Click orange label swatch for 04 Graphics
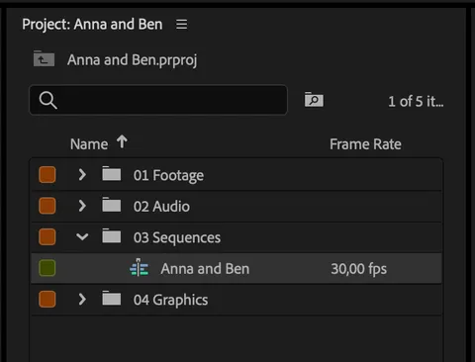The image size is (475, 362). (x=47, y=300)
